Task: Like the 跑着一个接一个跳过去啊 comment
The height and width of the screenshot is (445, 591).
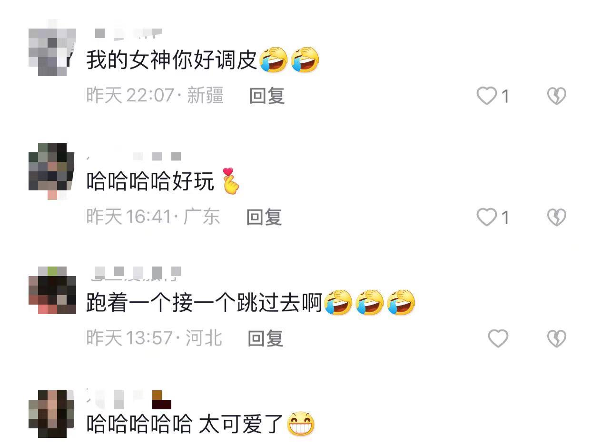Action: pos(498,339)
